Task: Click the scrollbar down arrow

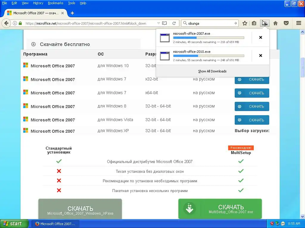Action: click(303, 216)
